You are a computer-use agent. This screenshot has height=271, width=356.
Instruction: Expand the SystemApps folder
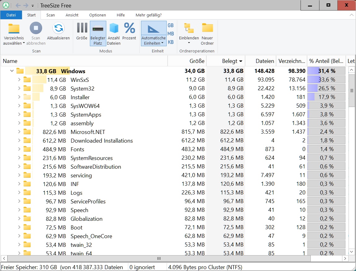(x=19, y=114)
